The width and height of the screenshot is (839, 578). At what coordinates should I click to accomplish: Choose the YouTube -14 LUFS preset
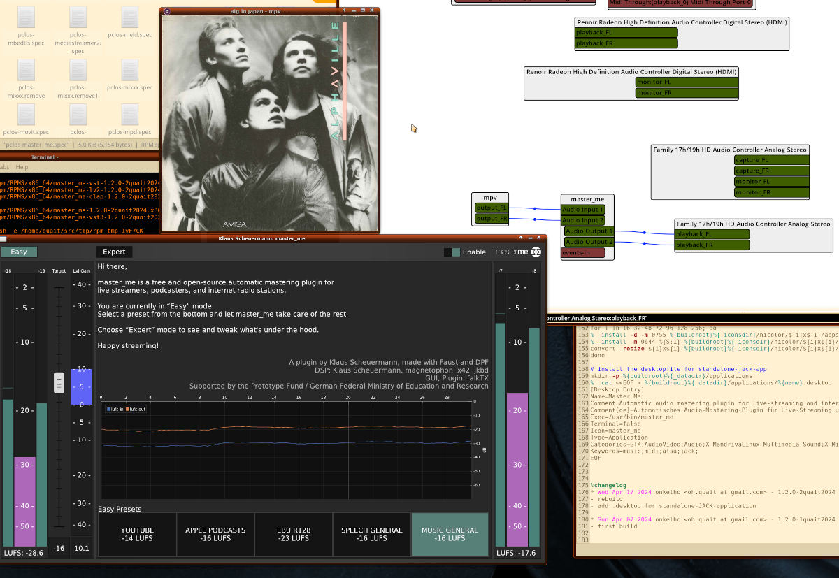point(137,534)
